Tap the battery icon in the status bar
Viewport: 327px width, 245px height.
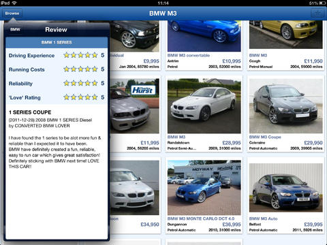pyautogui.click(x=322, y=3)
